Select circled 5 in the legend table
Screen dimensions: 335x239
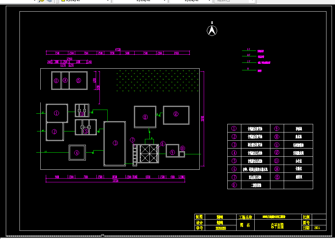[234, 161]
